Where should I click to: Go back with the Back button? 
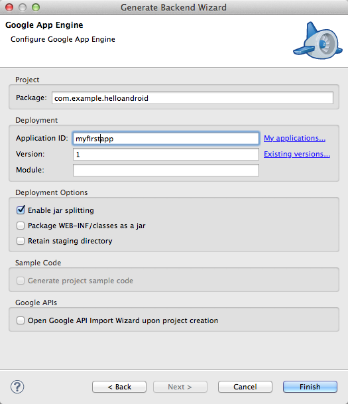point(119,387)
